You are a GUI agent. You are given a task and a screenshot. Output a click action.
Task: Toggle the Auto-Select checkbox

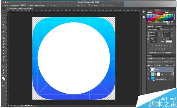(x=11, y=5)
